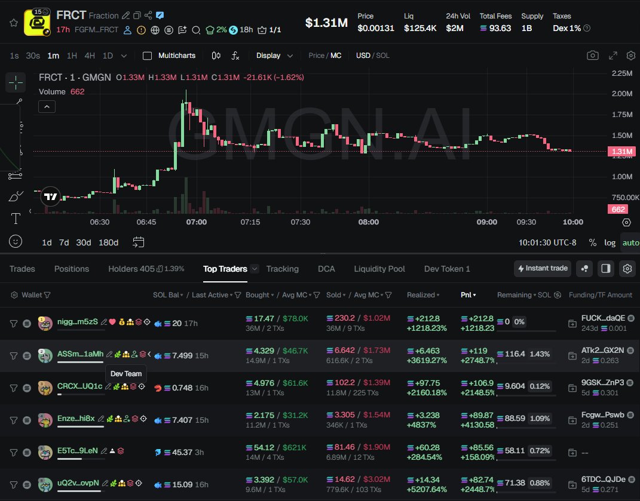Open wallet CRCX...UQ1c
Viewport: 640px width, 501px height.
[79, 386]
